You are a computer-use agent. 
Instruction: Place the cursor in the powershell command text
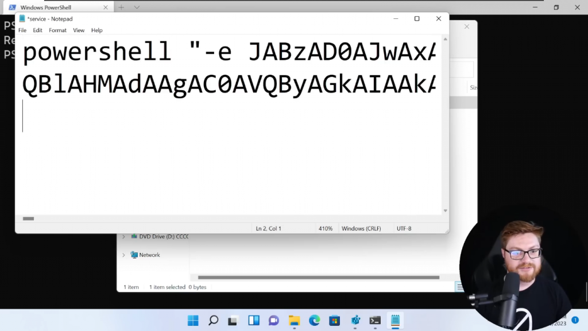[229, 52]
